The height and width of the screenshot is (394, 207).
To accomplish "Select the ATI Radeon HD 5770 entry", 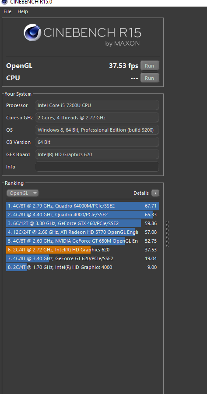I will (82, 232).
